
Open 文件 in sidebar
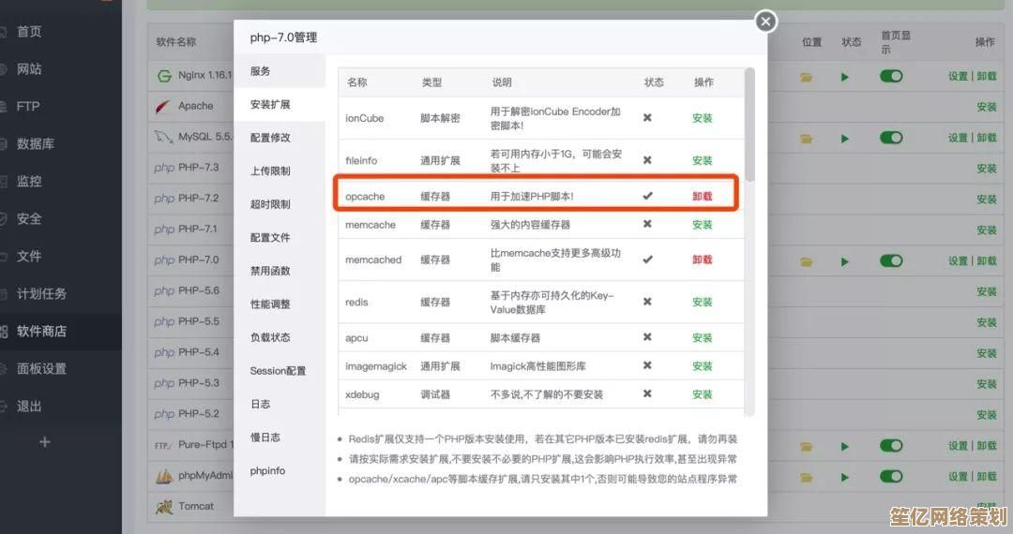coord(29,256)
